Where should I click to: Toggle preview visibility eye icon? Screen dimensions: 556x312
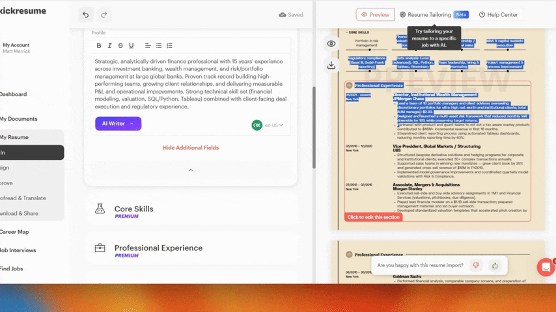tap(331, 44)
